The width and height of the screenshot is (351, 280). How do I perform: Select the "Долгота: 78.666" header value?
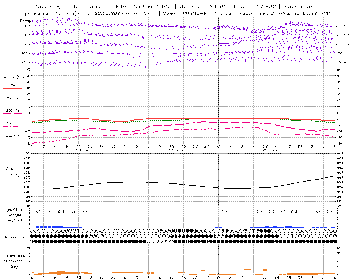202,7
